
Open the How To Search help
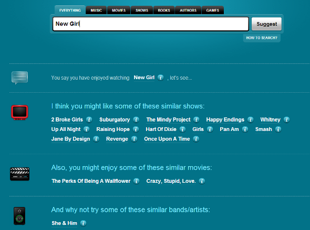click(262, 38)
